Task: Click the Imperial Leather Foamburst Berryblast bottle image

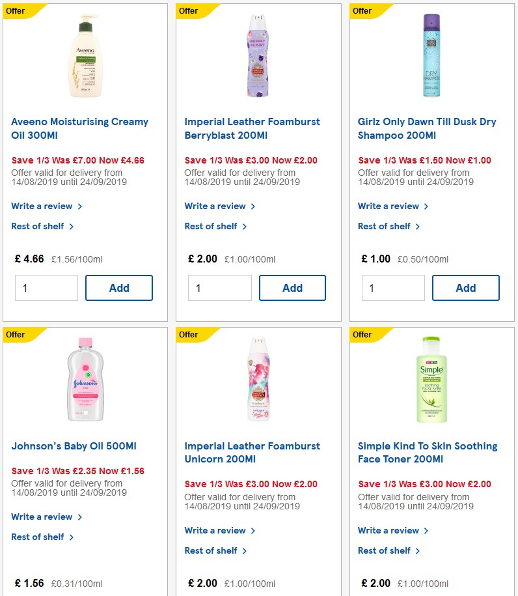Action: 258,55
